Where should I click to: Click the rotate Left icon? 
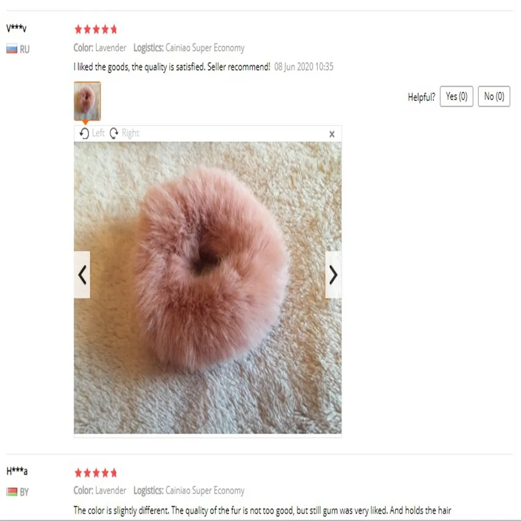pos(84,133)
